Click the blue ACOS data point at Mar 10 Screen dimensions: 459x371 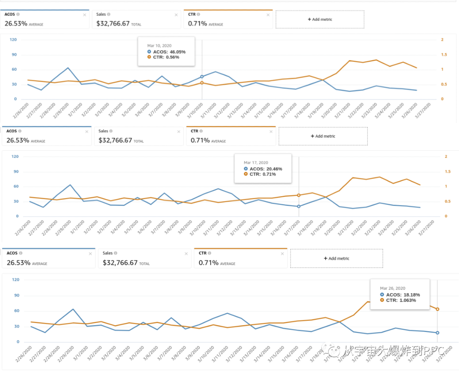pyautogui.click(x=202, y=77)
